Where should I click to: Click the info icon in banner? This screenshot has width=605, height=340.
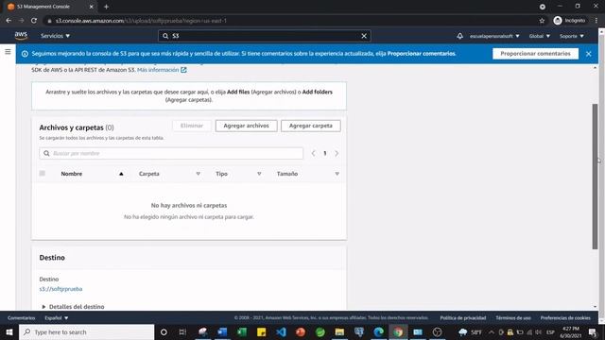(25, 54)
